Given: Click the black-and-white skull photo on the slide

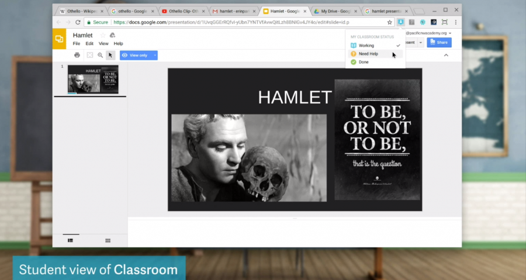Looking at the screenshot, I should [249, 158].
